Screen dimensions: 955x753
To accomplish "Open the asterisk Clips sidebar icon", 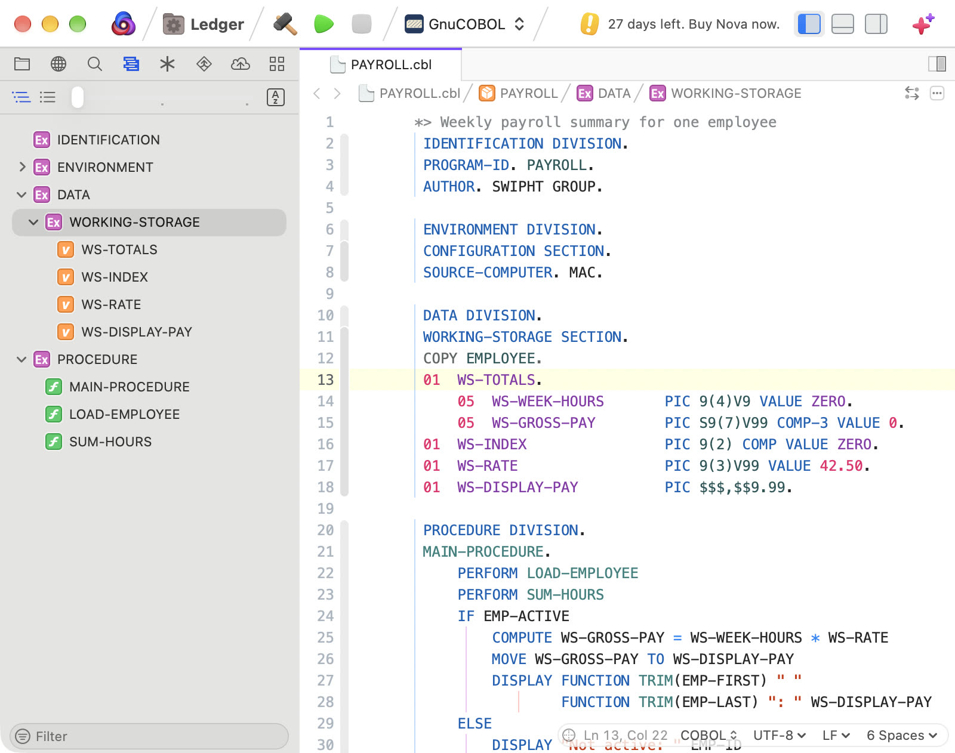I will pos(168,64).
